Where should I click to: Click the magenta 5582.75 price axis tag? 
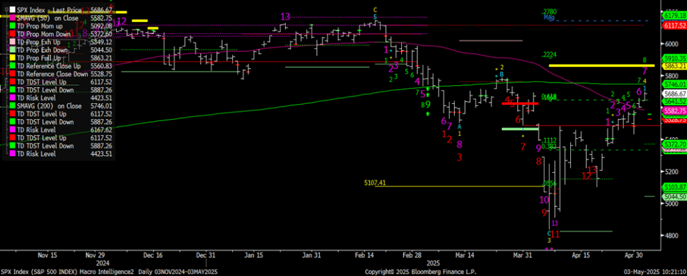(x=672, y=111)
